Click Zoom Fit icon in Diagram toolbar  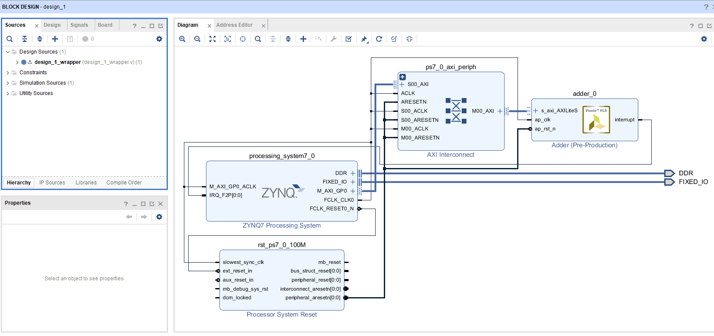coord(212,39)
